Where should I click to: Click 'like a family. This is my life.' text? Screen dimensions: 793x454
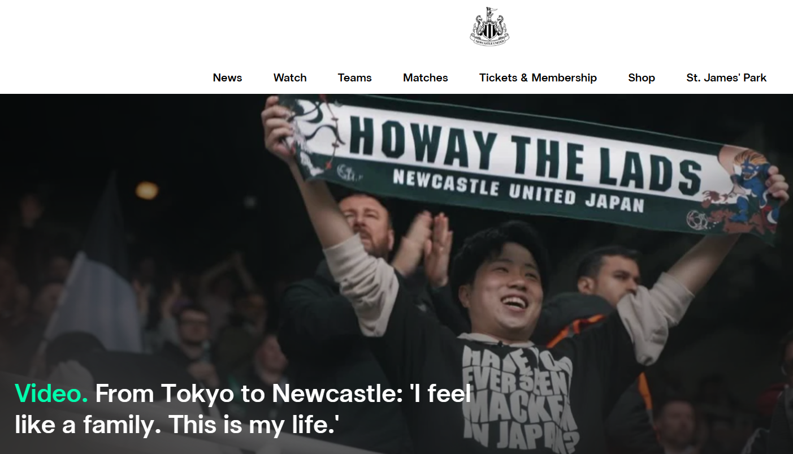click(177, 425)
